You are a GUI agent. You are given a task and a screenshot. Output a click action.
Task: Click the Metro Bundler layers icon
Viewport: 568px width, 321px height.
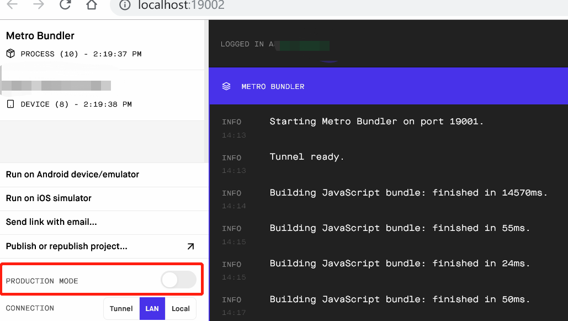coord(226,86)
